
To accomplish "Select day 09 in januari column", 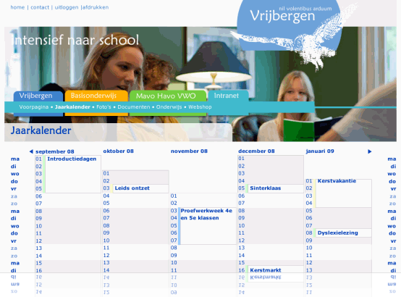I will point(309,240).
